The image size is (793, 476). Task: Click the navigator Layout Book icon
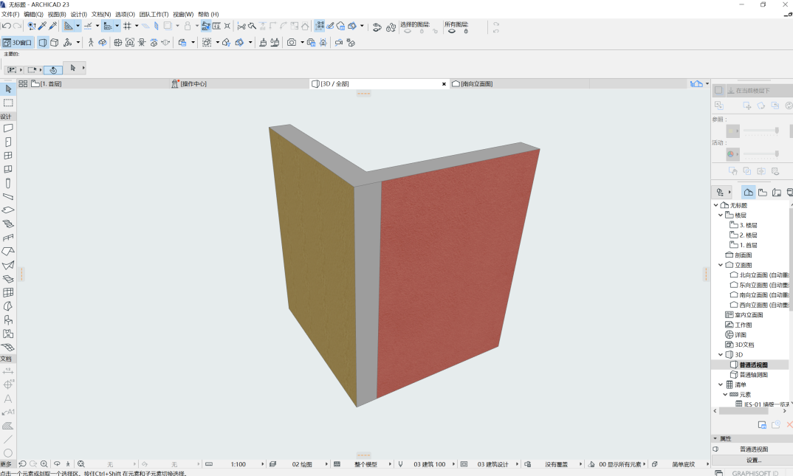coord(777,192)
